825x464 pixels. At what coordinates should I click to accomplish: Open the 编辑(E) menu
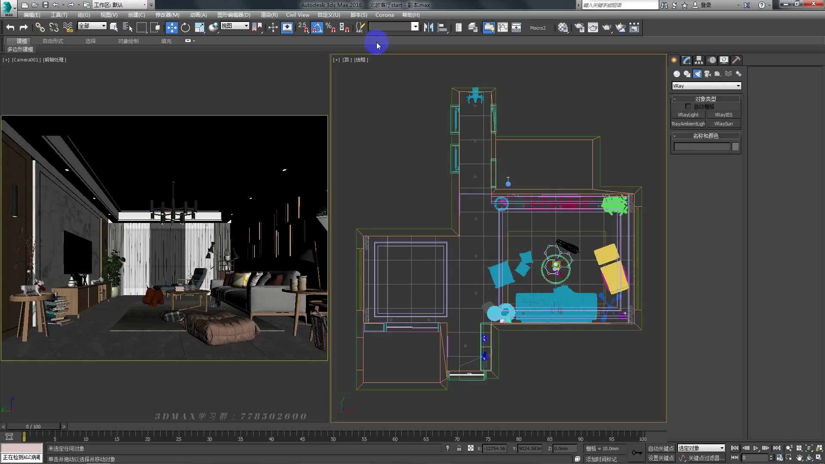[32, 15]
